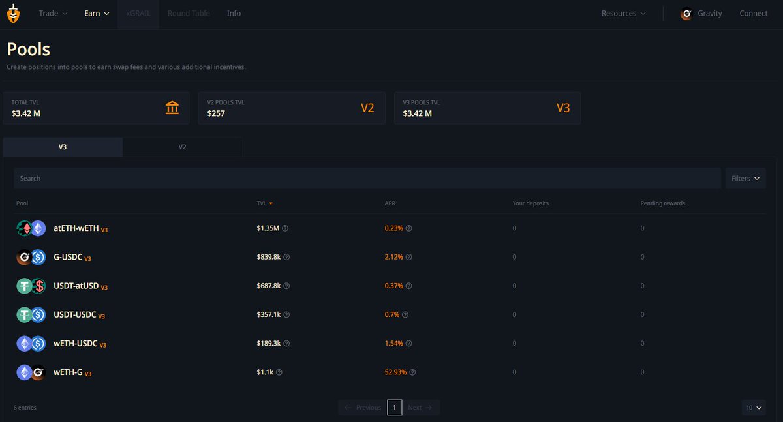This screenshot has height=422, width=783.
Task: Click the 2.12% APR value
Action: coord(394,257)
